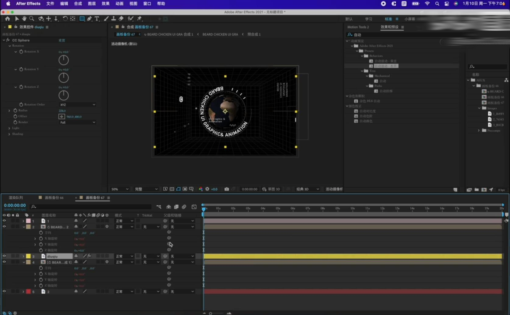The height and width of the screenshot is (315, 510).
Task: Select the Rectangle shape tool
Action: (x=82, y=19)
